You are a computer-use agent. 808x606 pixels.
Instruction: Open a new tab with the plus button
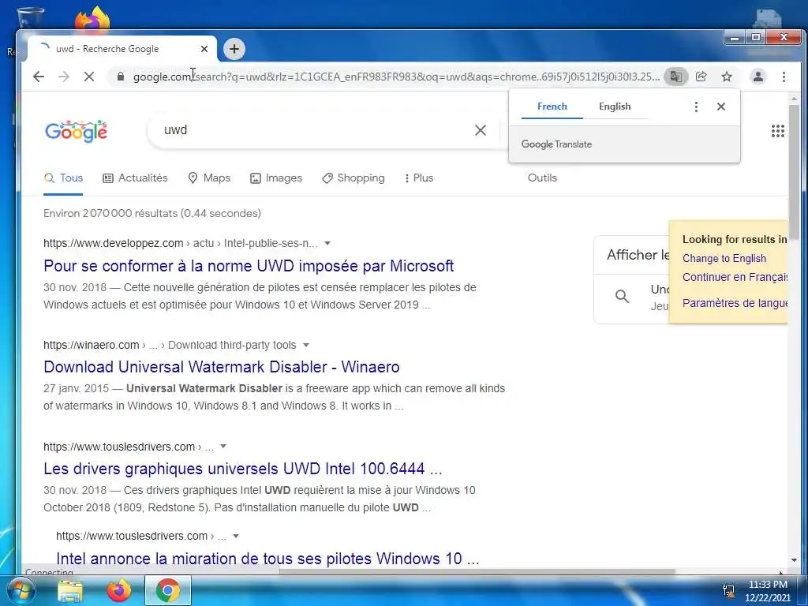[234, 49]
